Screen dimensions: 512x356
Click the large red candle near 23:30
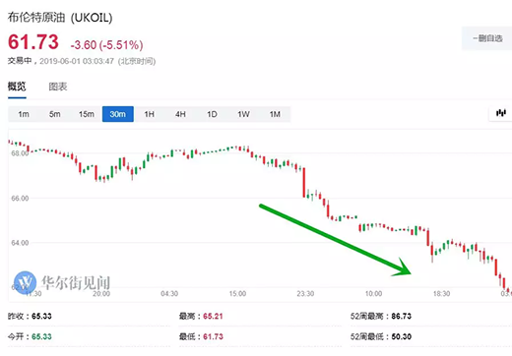(304, 182)
